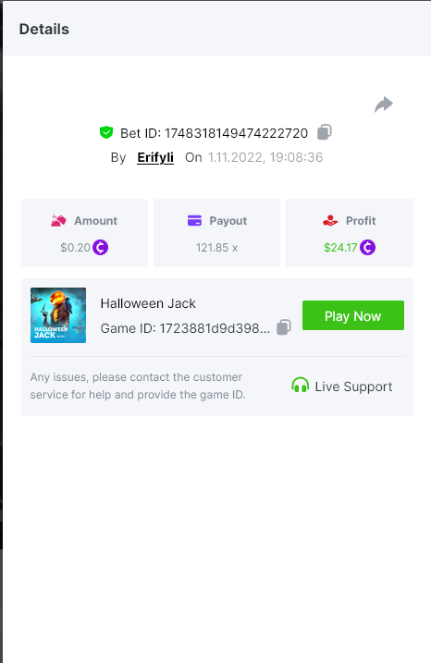Copy the Game ID using copy icon
Viewport: 431px width, 663px height.
click(284, 327)
